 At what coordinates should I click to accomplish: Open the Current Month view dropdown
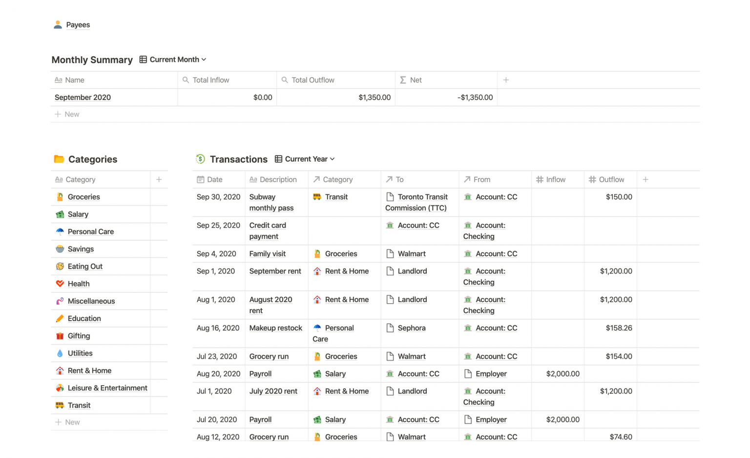tap(173, 60)
